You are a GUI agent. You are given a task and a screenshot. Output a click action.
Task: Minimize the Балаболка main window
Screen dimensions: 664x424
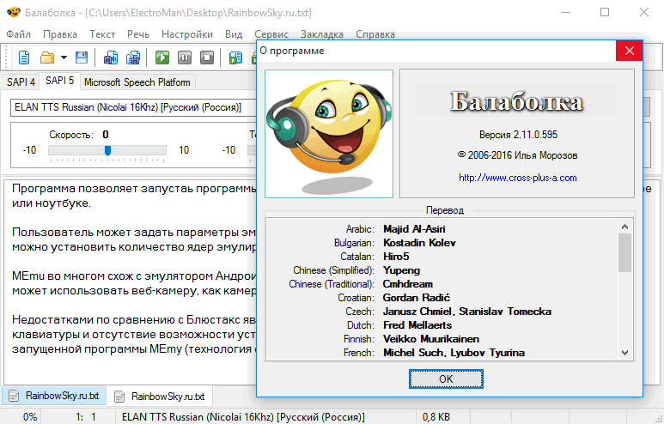(566, 12)
